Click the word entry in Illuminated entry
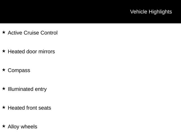Image resolution: width=181 pixels, height=136 pixels. (x=41, y=89)
